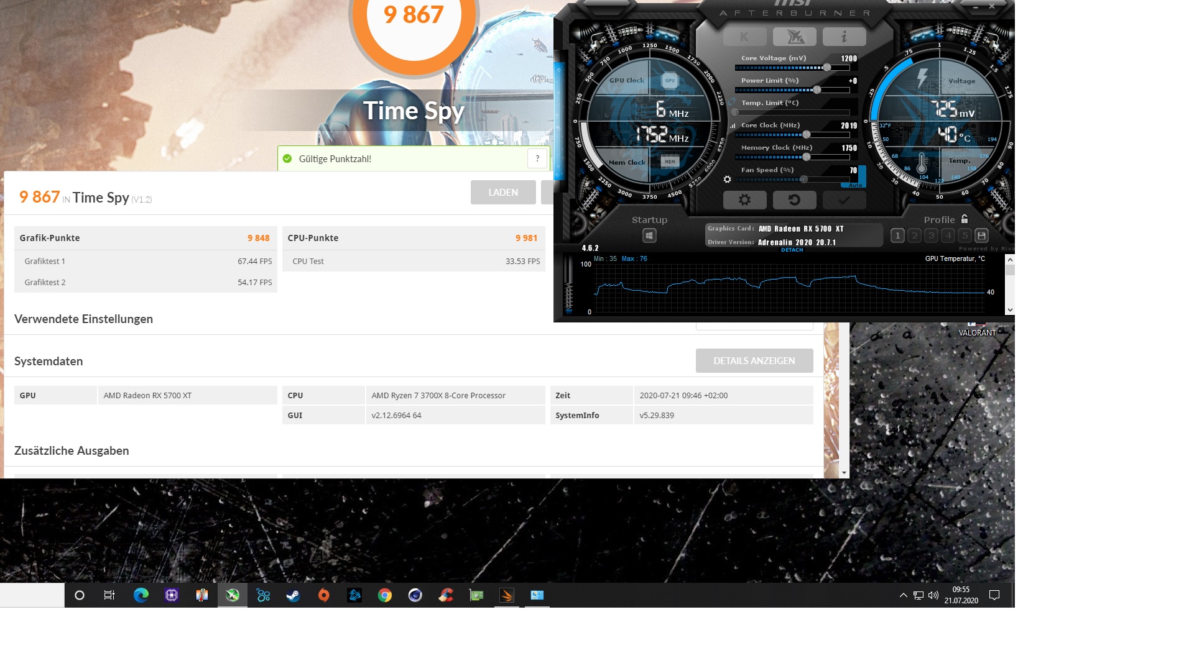Click DETACH under driver version
This screenshot has width=1194, height=671.
[x=792, y=250]
